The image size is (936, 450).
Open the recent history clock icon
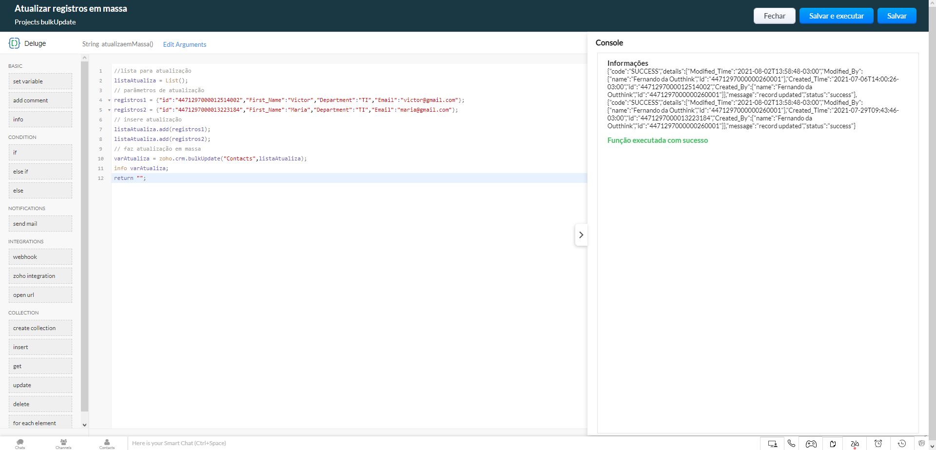coord(902,444)
